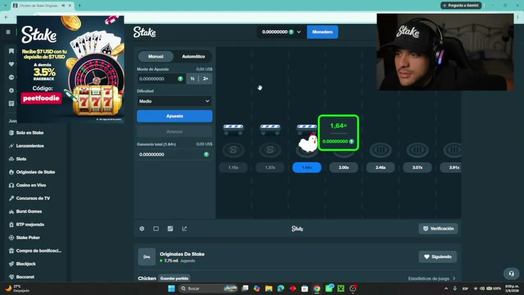Click the taskbar Buscar search box
The width and height of the screenshot is (524, 295).
point(209,288)
